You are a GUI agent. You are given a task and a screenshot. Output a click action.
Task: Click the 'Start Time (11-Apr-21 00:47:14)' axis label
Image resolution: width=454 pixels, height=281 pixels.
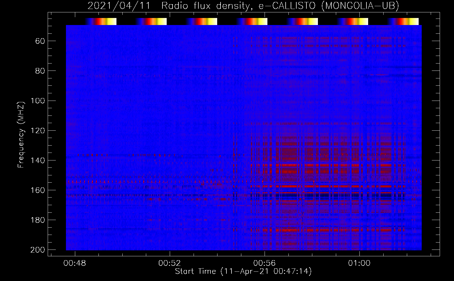point(243,271)
